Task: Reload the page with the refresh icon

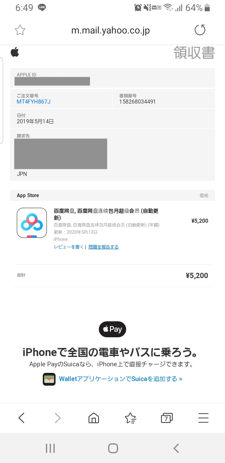Action: click(x=200, y=30)
